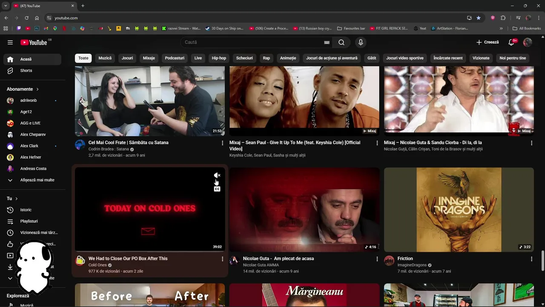Screen dimensions: 545x307
Task: Expand Afișează mai multe subscriptions
Action: click(x=32, y=180)
